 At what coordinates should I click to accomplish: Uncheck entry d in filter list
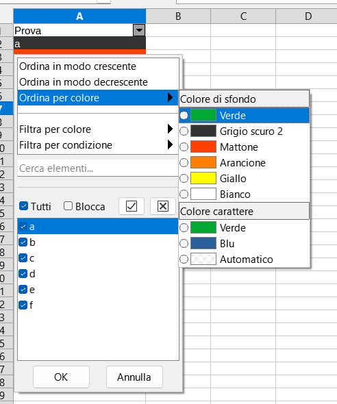pyautogui.click(x=23, y=274)
